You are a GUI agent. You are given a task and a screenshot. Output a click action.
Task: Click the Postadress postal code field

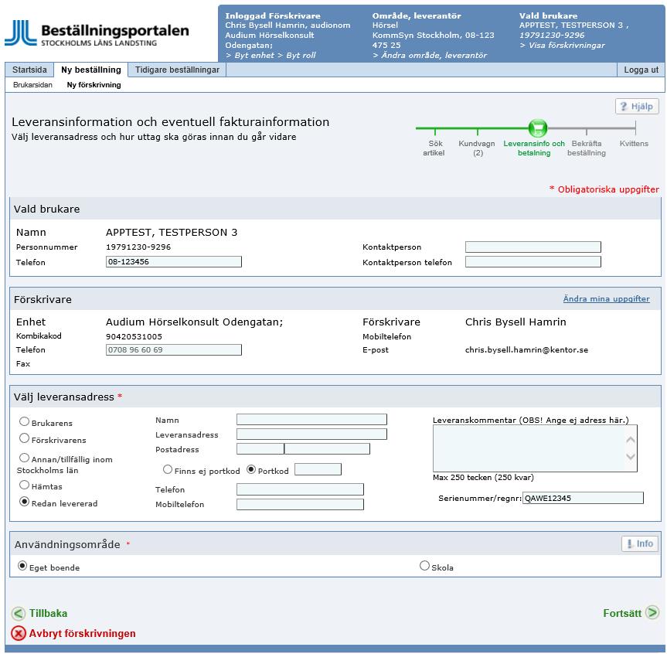[x=260, y=449]
